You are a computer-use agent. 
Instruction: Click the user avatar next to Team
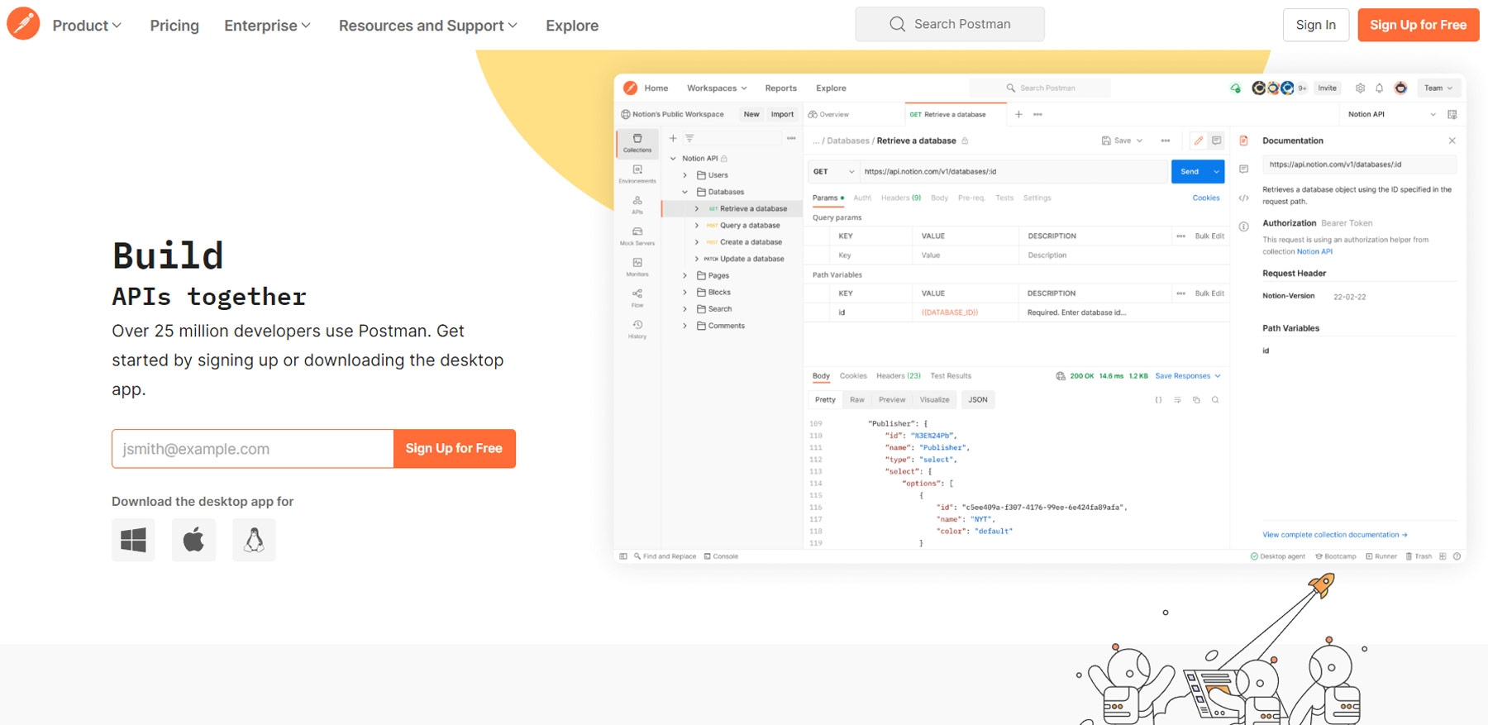[1400, 88]
